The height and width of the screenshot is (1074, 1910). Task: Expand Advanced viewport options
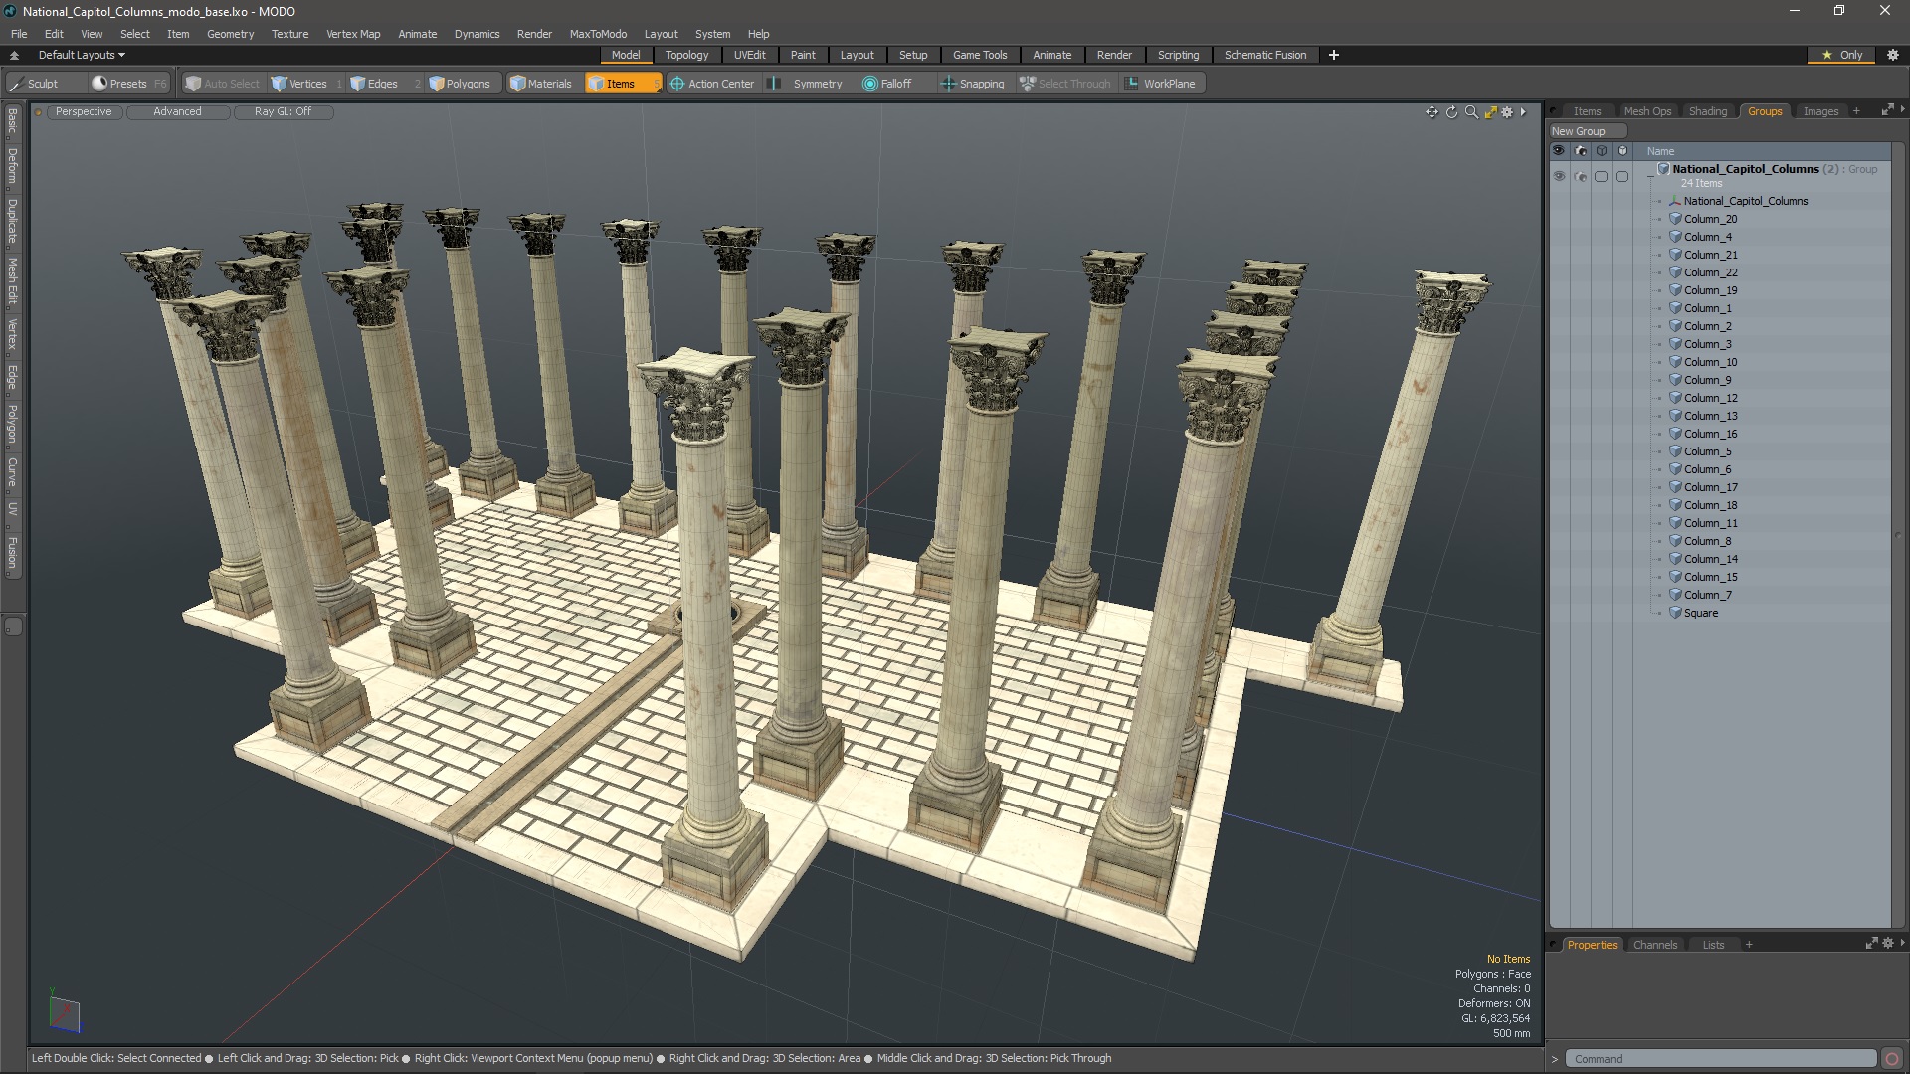click(177, 111)
